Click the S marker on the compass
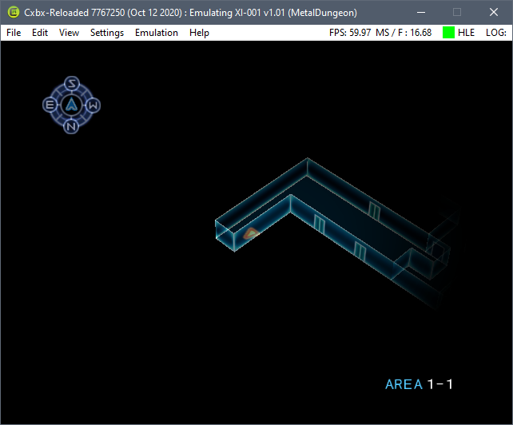 tap(72, 84)
